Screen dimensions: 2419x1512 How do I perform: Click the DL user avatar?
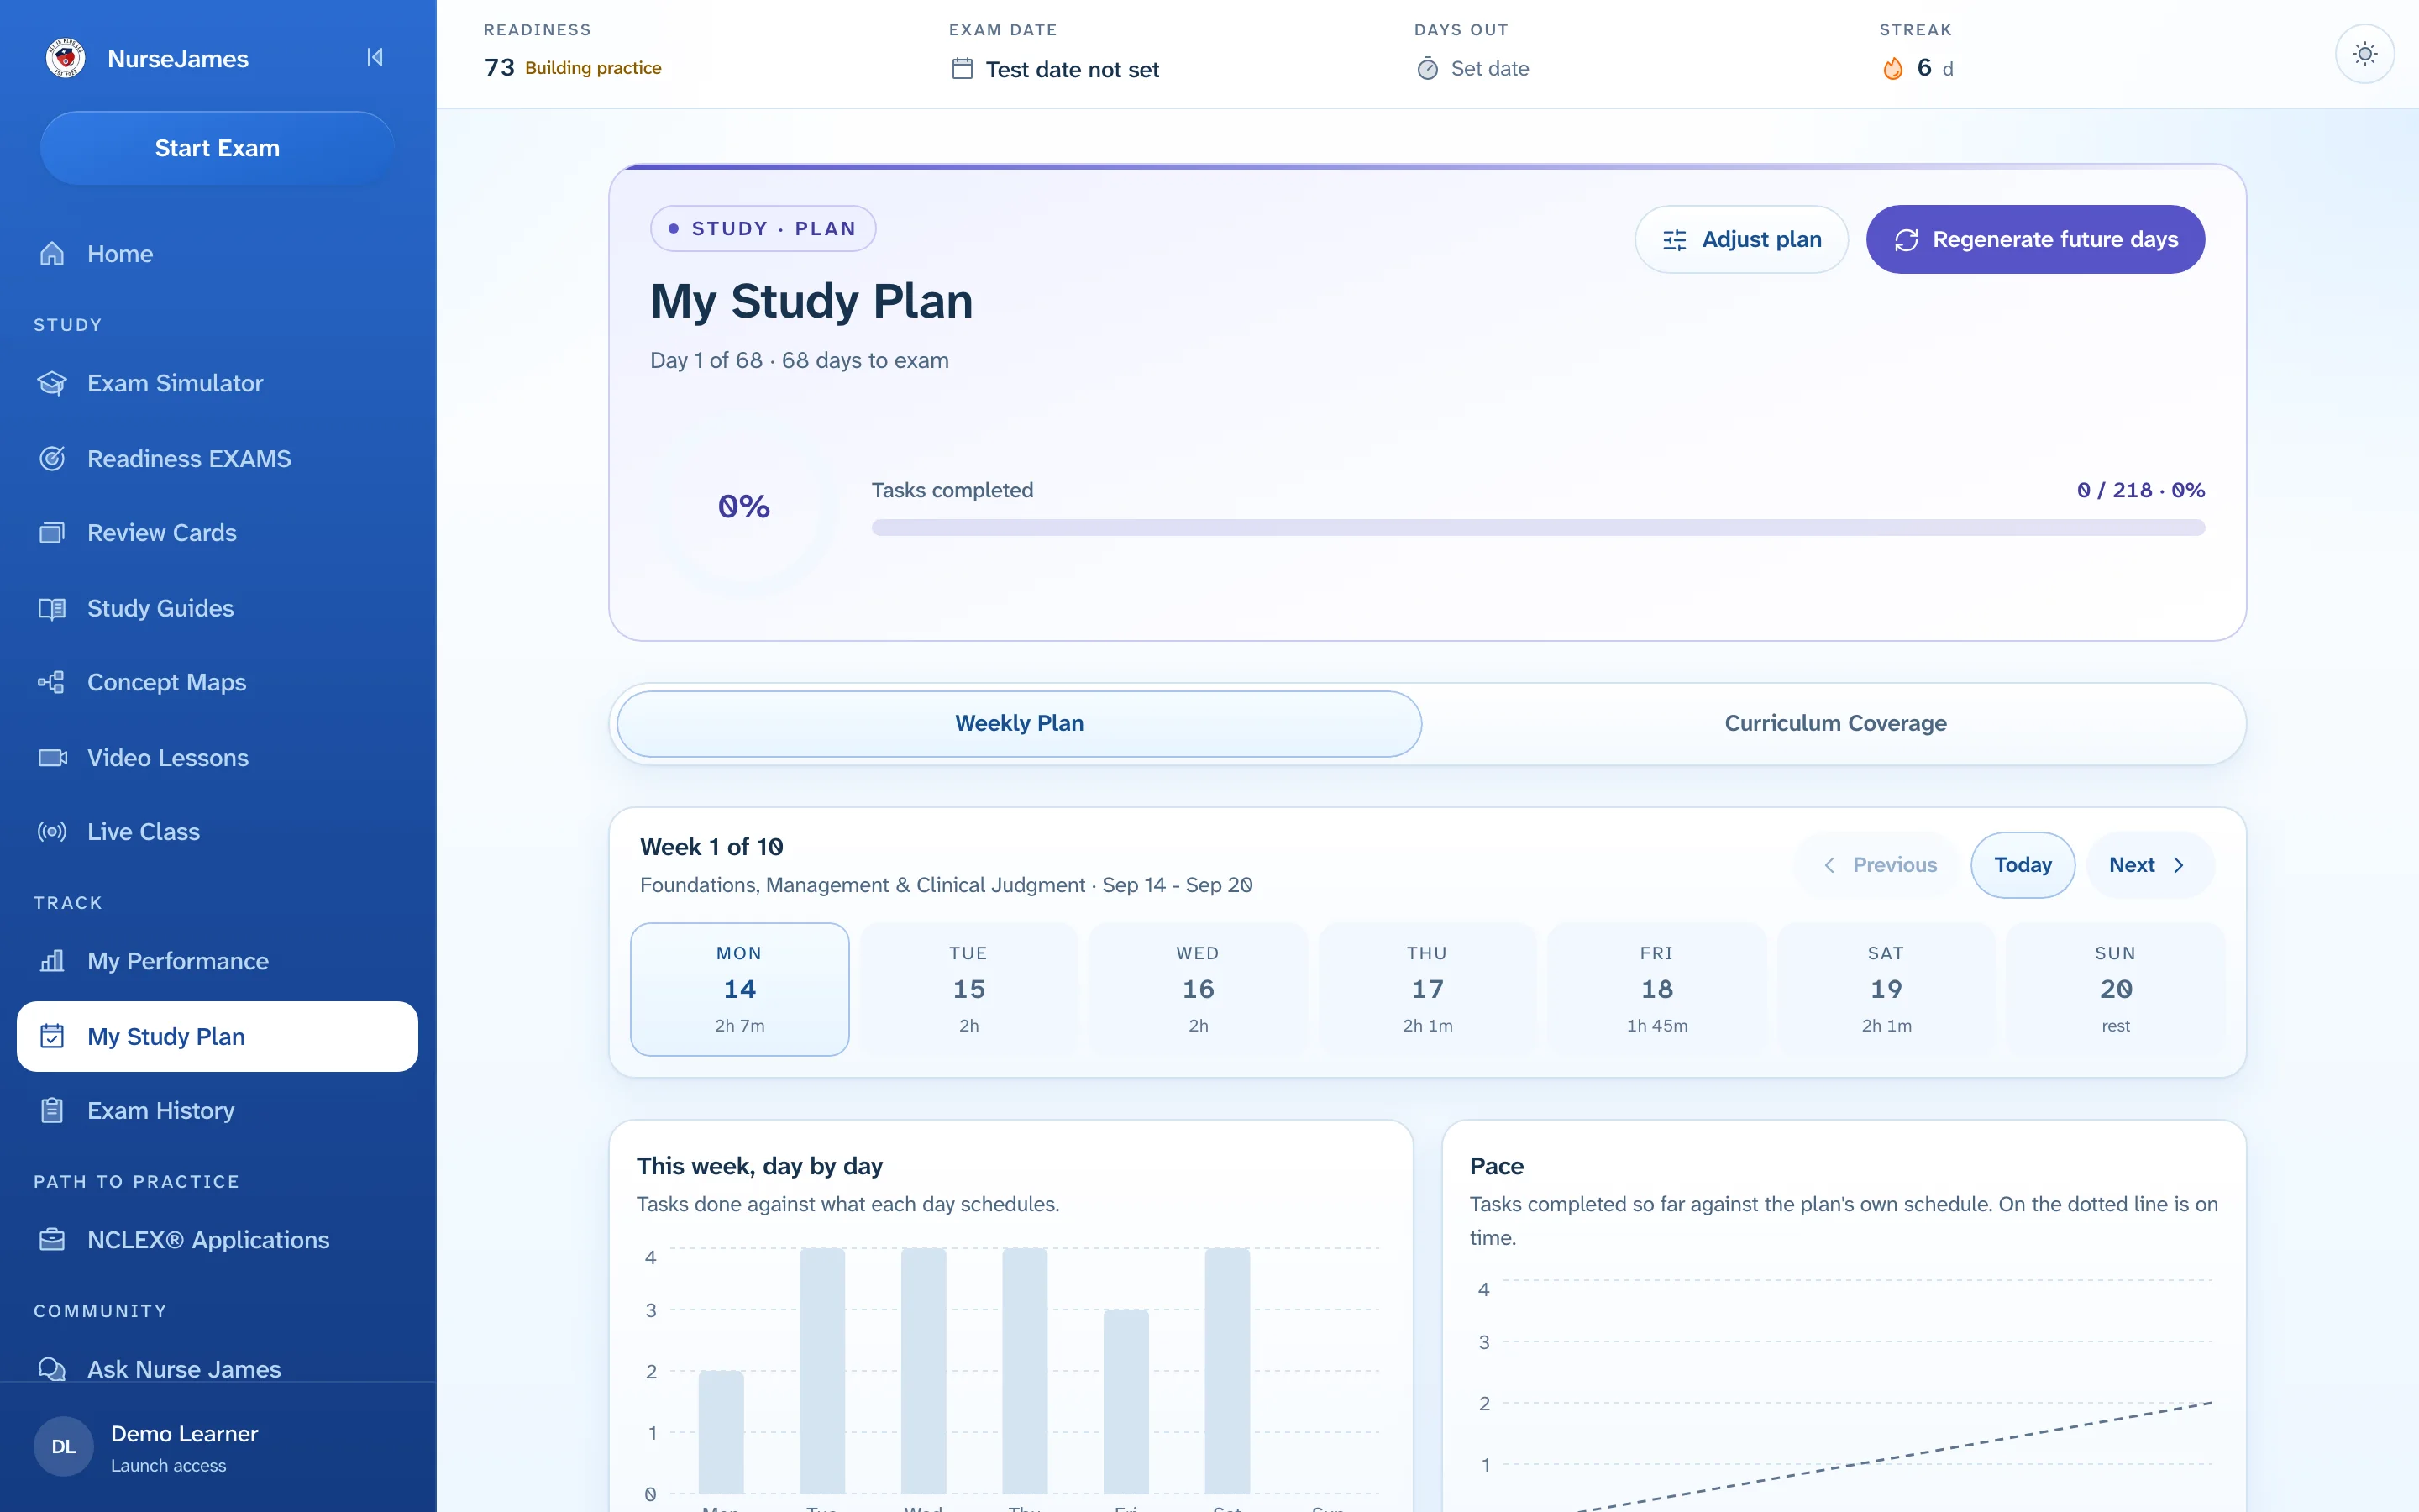coord(64,1446)
